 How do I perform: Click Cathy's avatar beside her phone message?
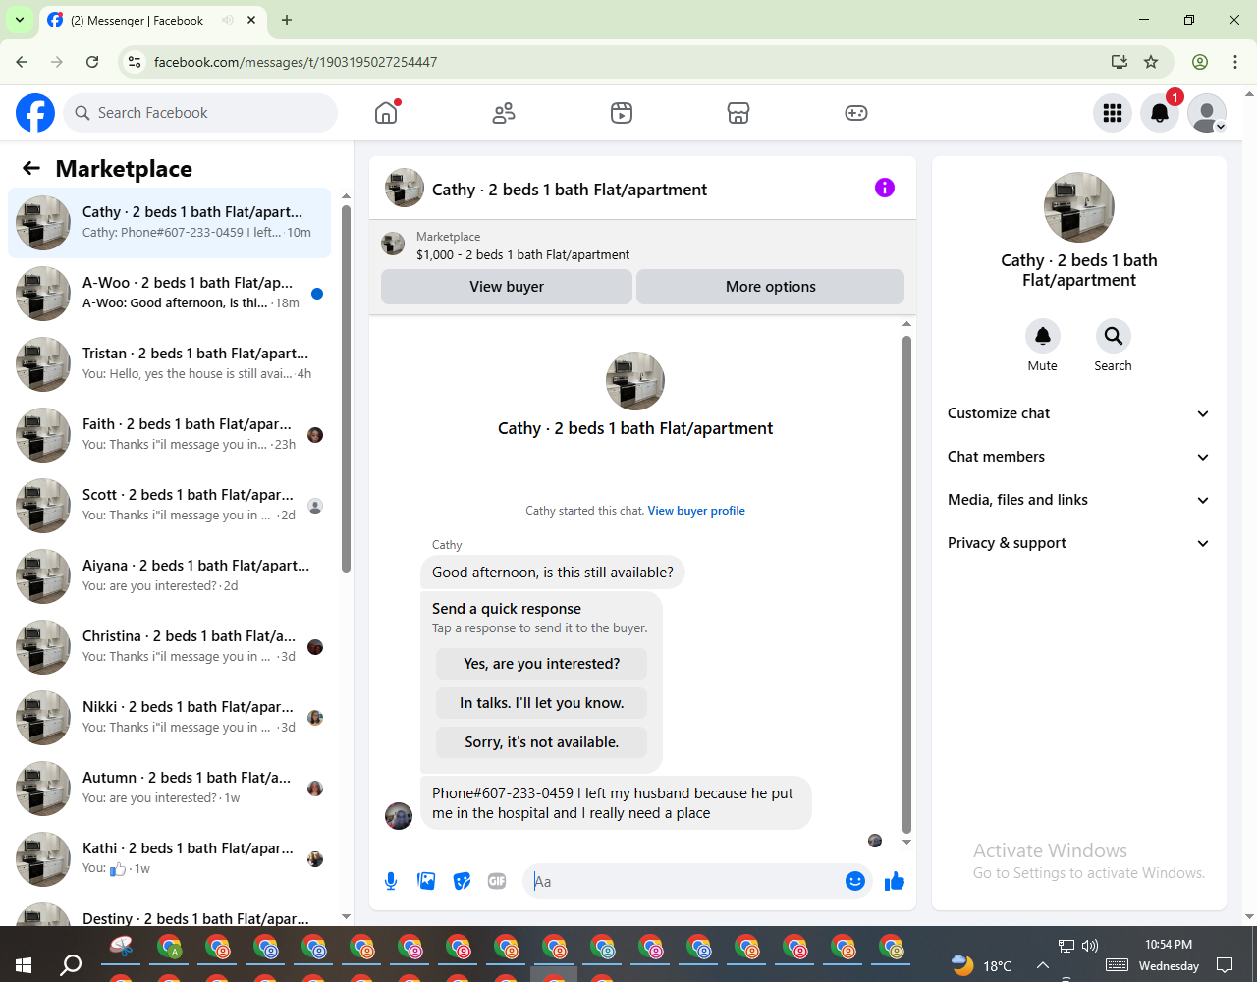click(399, 815)
